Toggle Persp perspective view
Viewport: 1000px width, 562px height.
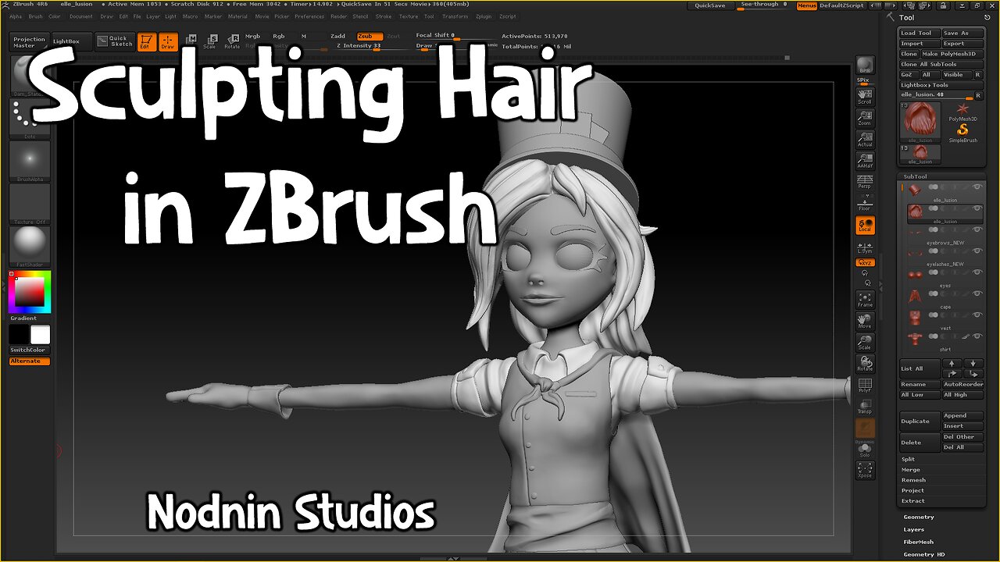865,182
